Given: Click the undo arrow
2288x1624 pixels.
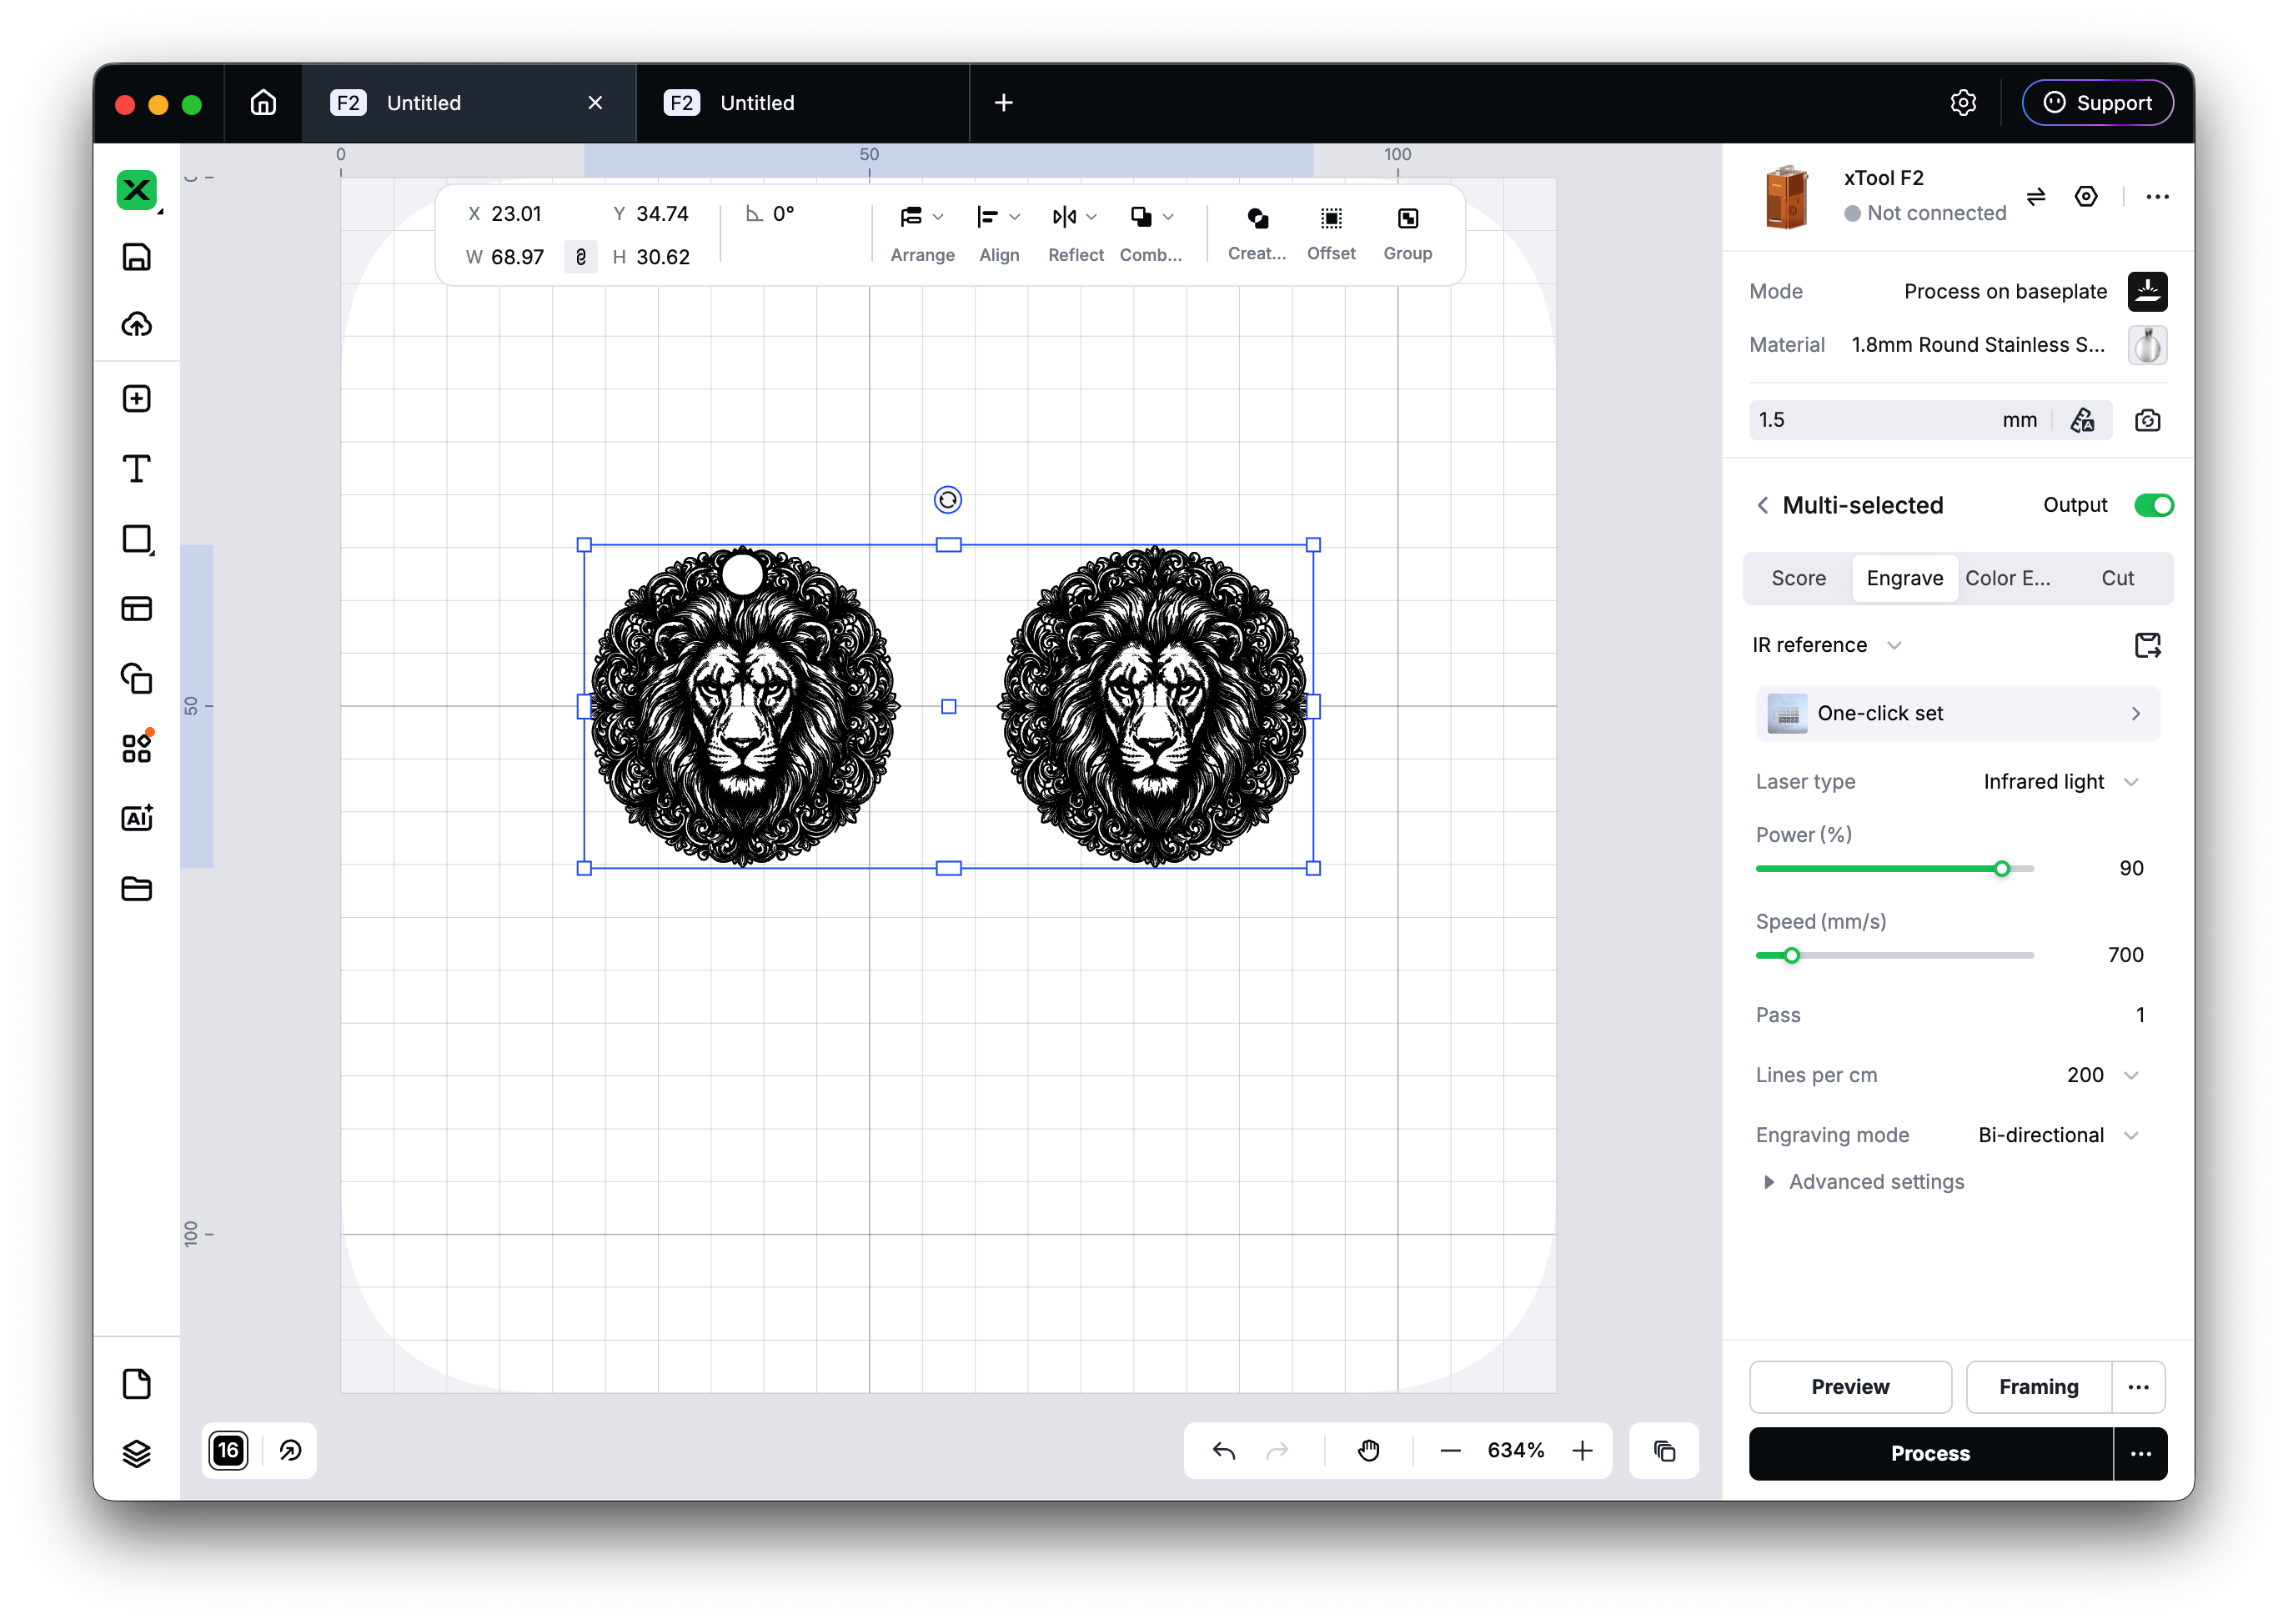Looking at the screenshot, I should 1224,1451.
